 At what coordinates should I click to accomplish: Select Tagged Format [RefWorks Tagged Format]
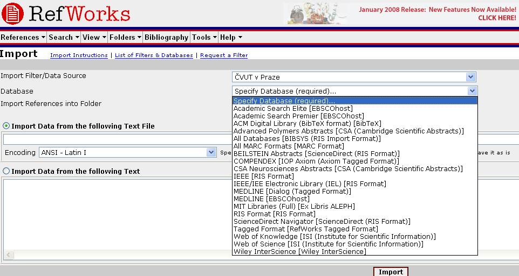pyautogui.click(x=355, y=229)
